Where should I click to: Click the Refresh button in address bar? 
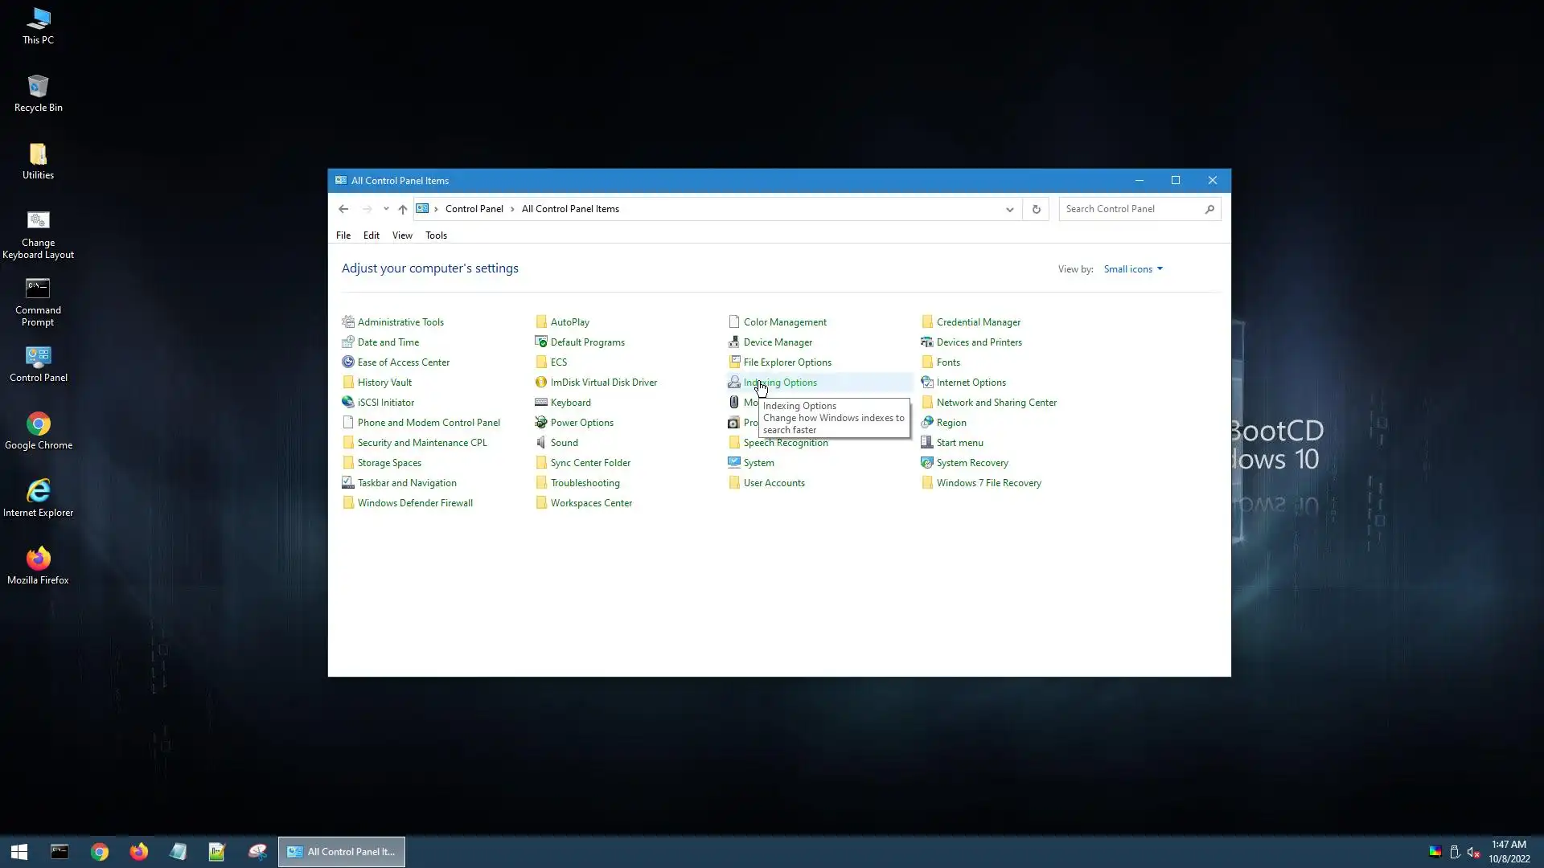click(1036, 209)
